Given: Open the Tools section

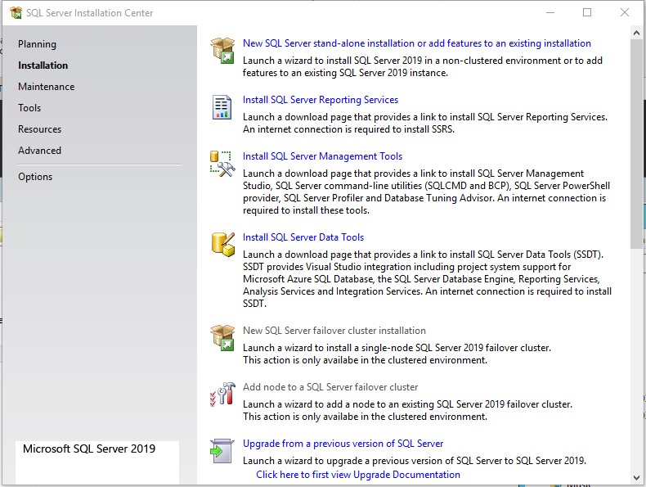Looking at the screenshot, I should (29, 107).
